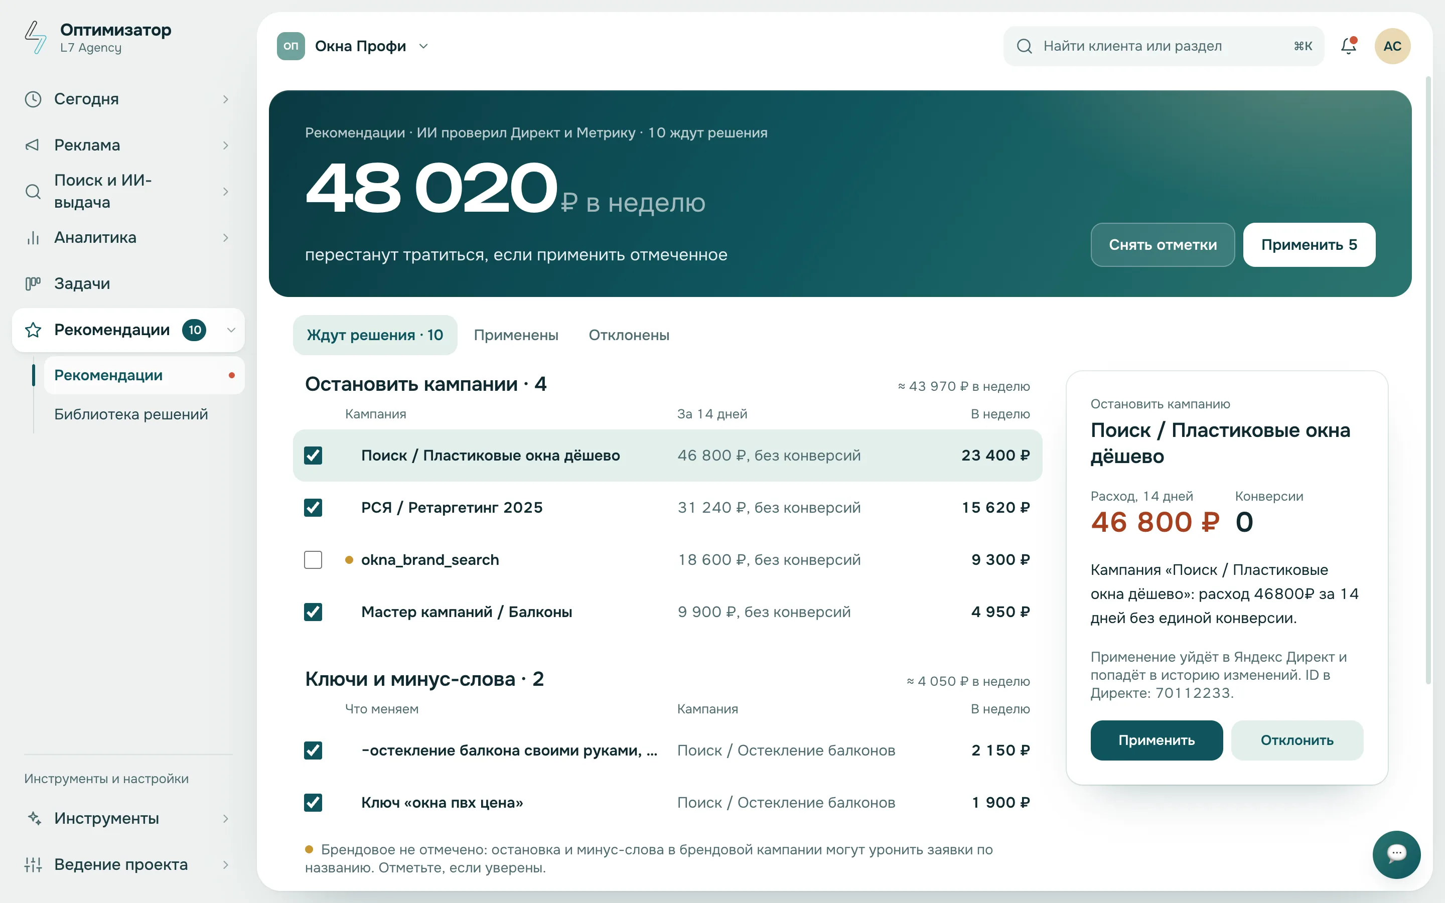Expand the Сегодня sidebar section

[x=226, y=99]
